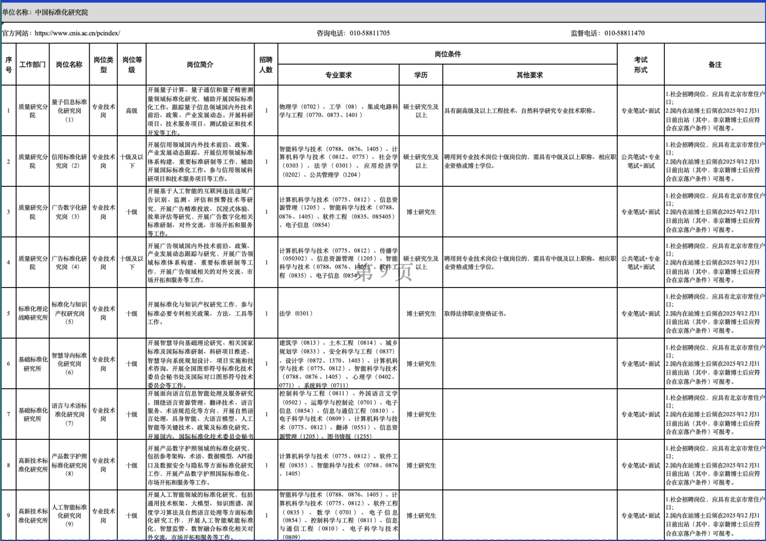Click requirement '取得法律职业资格证书。'

(x=476, y=314)
